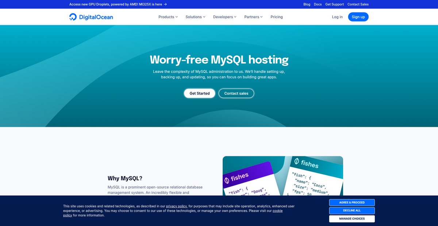
Task: Click the Why MySQL? heading
Action: coord(125,178)
